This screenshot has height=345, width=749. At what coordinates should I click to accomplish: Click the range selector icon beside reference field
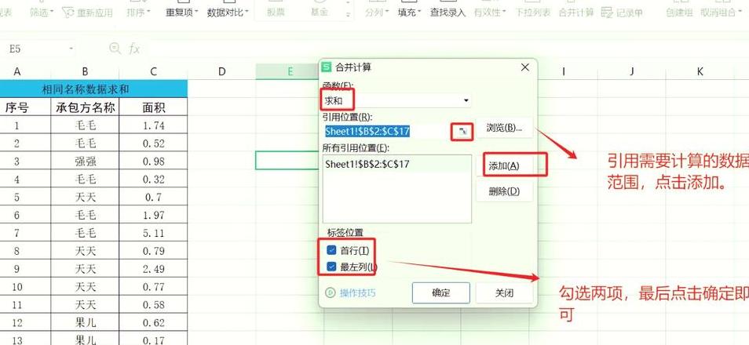462,131
